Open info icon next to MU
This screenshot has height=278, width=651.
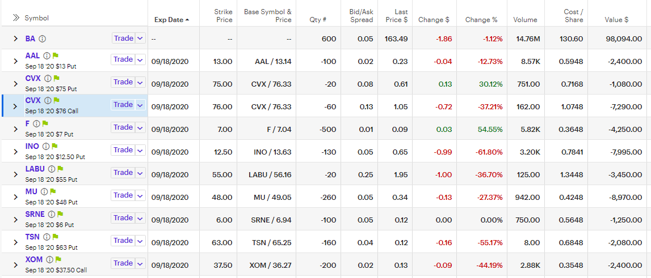pos(44,191)
